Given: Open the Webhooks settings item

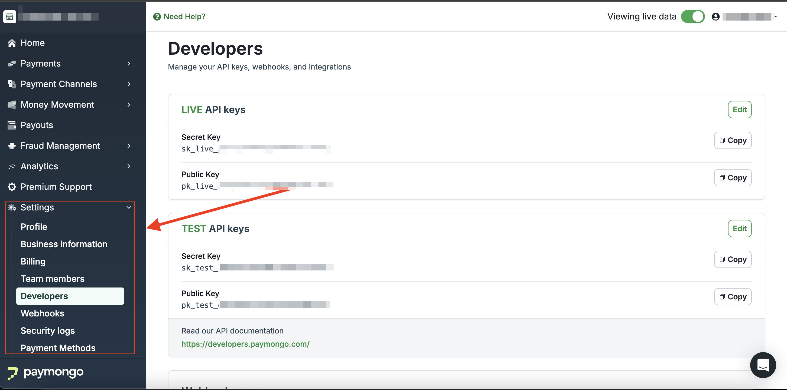Looking at the screenshot, I should tap(43, 313).
